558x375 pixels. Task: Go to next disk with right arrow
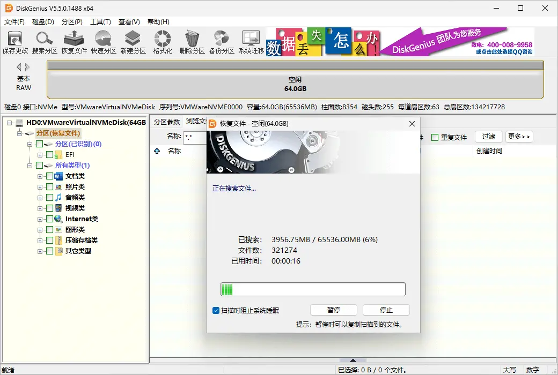click(x=27, y=67)
